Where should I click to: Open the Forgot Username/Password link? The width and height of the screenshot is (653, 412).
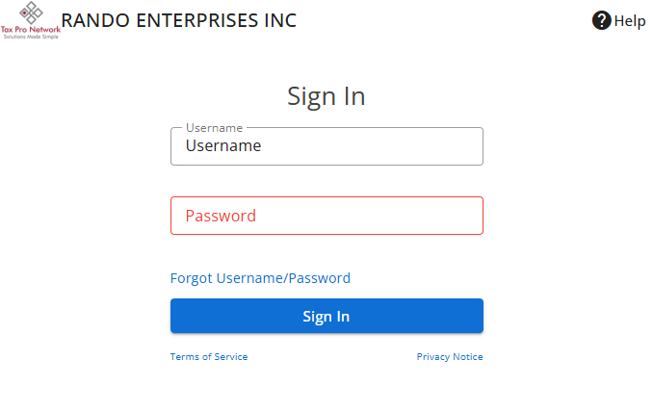pos(260,278)
